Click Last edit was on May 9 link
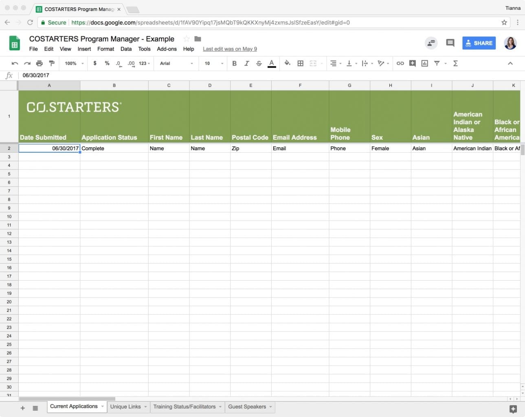The image size is (525, 417). [x=230, y=49]
